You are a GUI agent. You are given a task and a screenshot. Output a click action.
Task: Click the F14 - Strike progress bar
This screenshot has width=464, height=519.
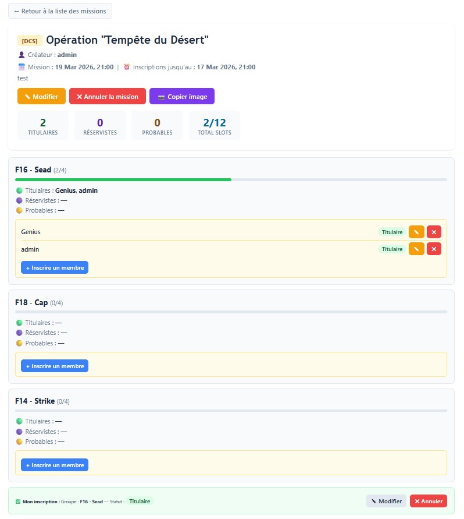231,411
